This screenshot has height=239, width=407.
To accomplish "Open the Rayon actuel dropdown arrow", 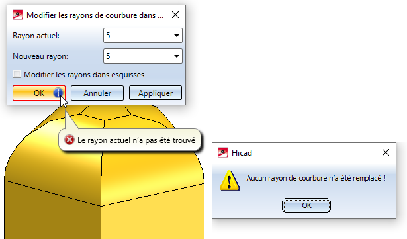I will coord(177,36).
